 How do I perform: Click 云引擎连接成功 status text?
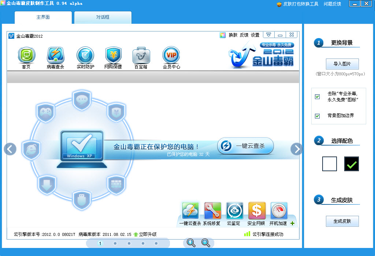point(268,234)
